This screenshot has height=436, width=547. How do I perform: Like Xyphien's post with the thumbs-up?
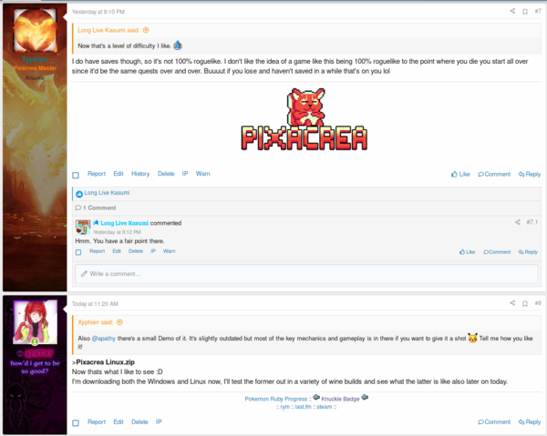pyautogui.click(x=460, y=174)
